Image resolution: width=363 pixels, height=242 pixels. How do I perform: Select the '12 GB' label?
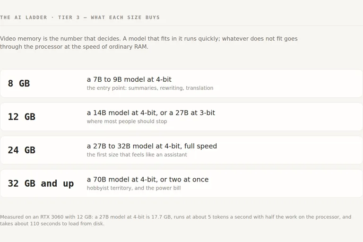[22, 117]
